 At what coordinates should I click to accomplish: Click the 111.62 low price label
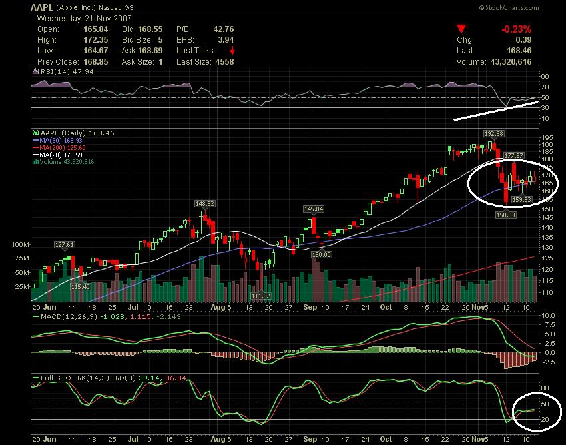[260, 296]
